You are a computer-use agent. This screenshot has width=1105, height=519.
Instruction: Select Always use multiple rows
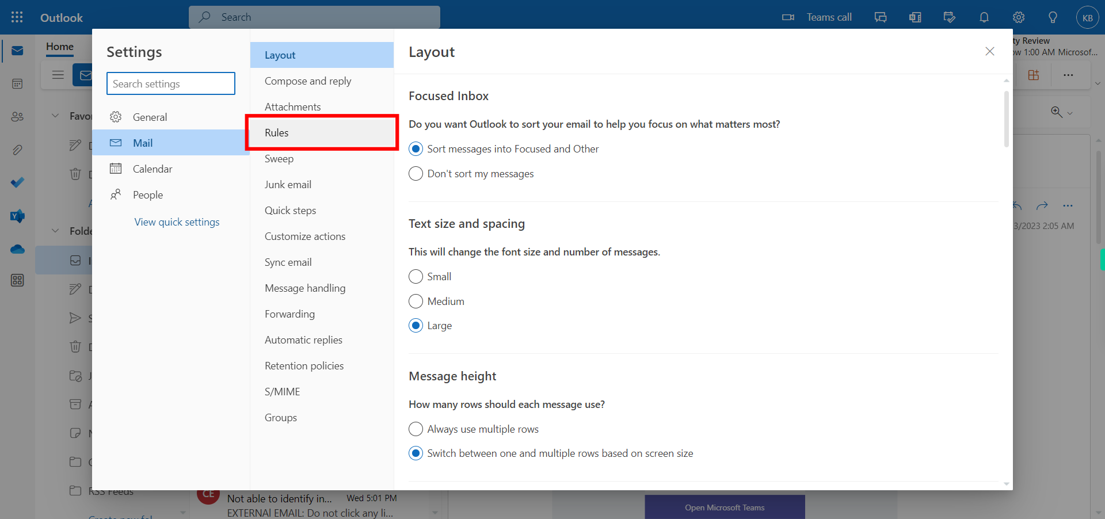[x=416, y=429]
